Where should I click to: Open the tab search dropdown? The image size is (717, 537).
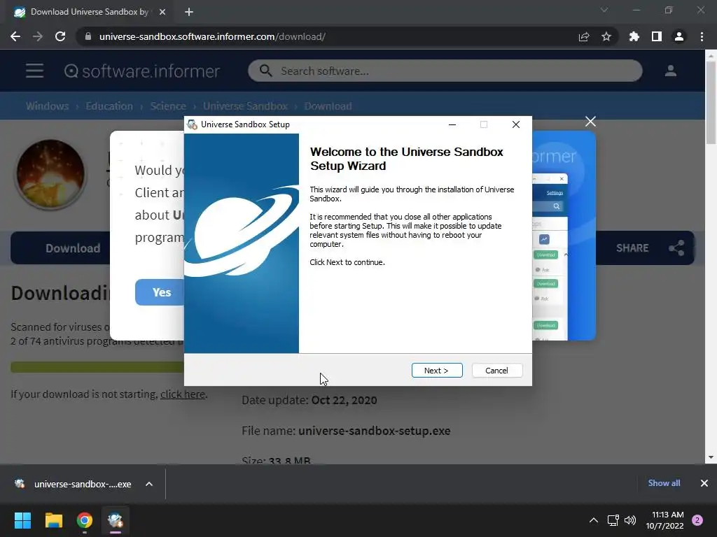point(604,10)
